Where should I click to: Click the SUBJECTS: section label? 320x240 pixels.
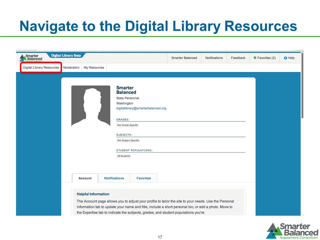tap(124, 135)
